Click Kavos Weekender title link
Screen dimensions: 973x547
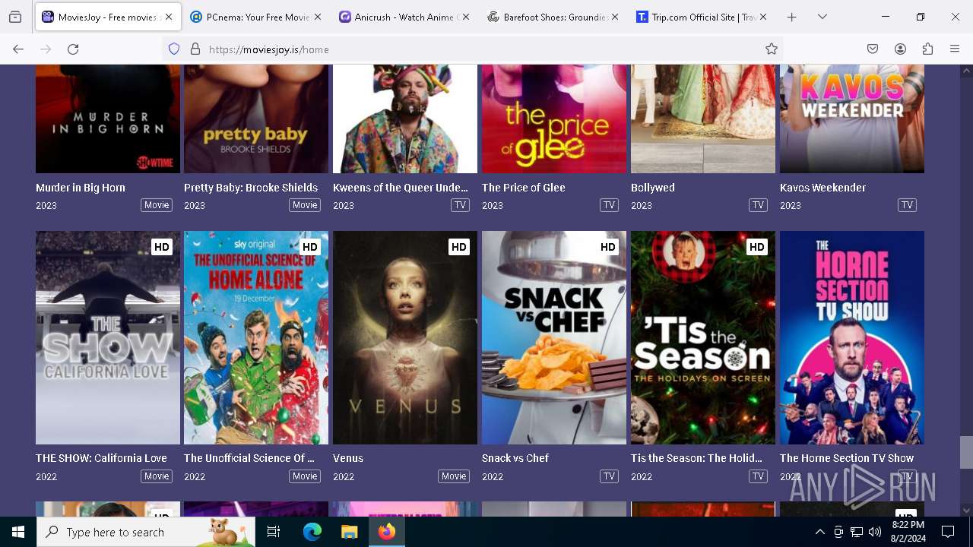[x=823, y=188]
